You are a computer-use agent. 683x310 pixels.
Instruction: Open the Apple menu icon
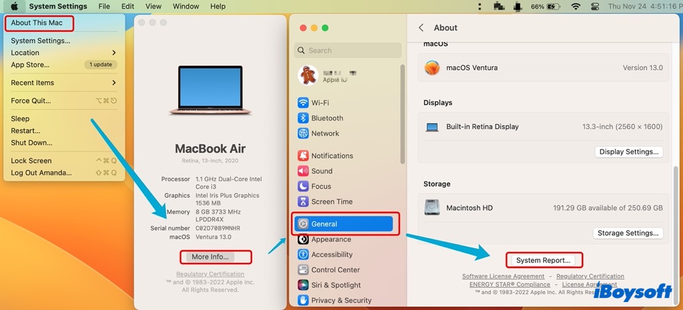pyautogui.click(x=15, y=6)
